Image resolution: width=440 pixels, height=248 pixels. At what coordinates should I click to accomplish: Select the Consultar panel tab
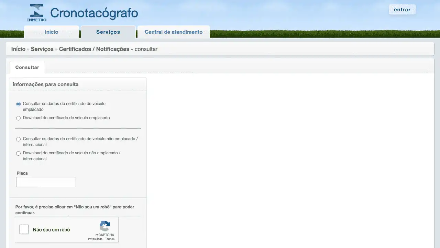[x=27, y=67]
